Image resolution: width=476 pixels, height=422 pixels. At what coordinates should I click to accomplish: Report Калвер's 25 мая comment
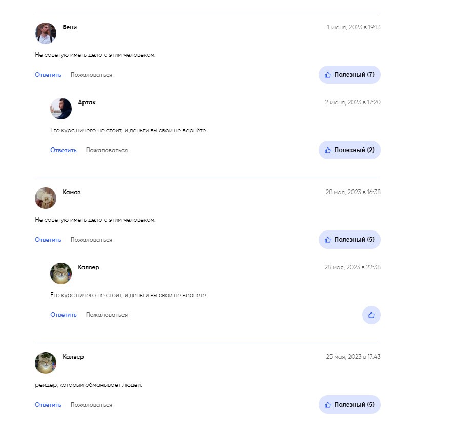(91, 405)
